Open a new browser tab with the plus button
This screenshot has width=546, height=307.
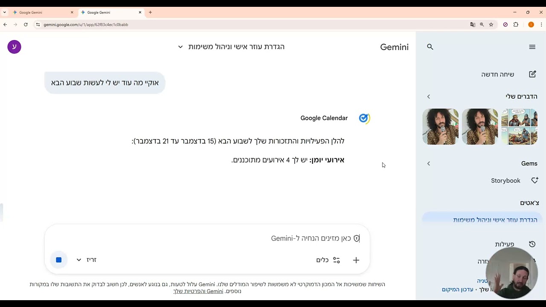150,12
